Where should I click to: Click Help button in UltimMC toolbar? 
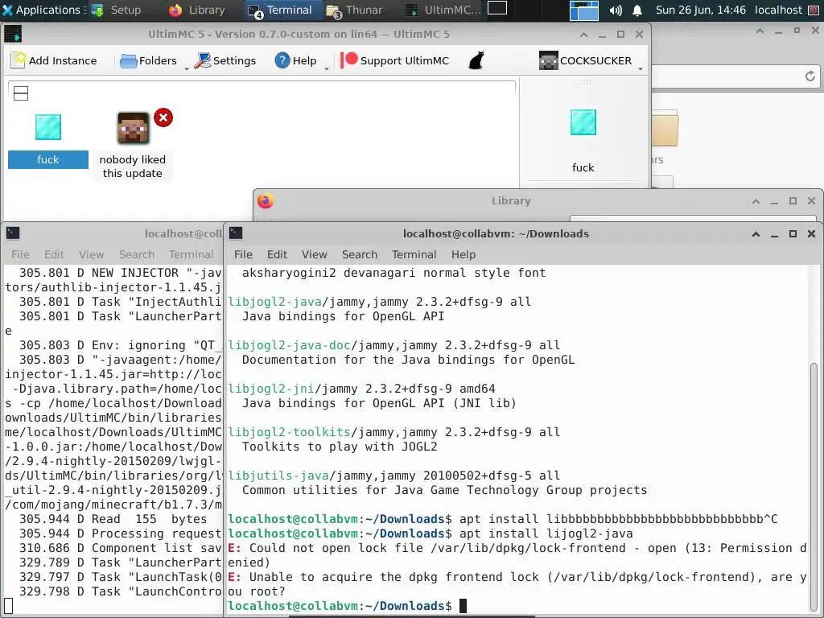[296, 60]
